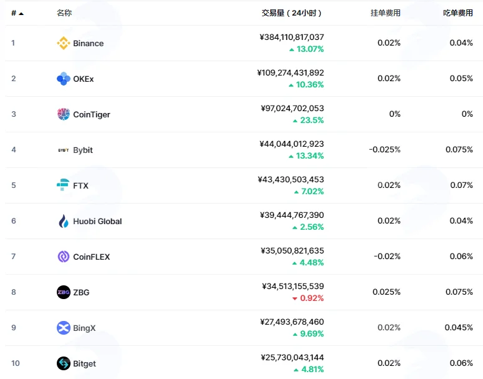Click the Binance logo icon
Screen dimensions: 483x379
tap(64, 43)
